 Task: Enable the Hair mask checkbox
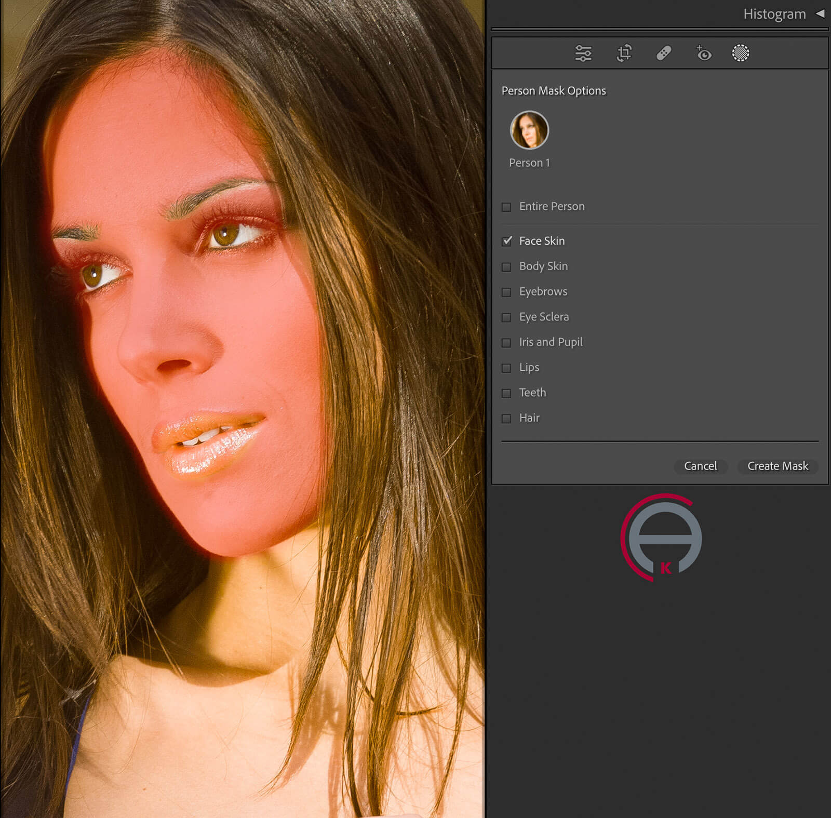pos(506,419)
